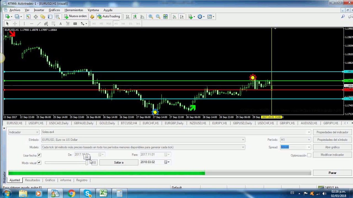This screenshot has width=353, height=198.
Task: Click the visual mode speed slider
Action: tap(66, 163)
